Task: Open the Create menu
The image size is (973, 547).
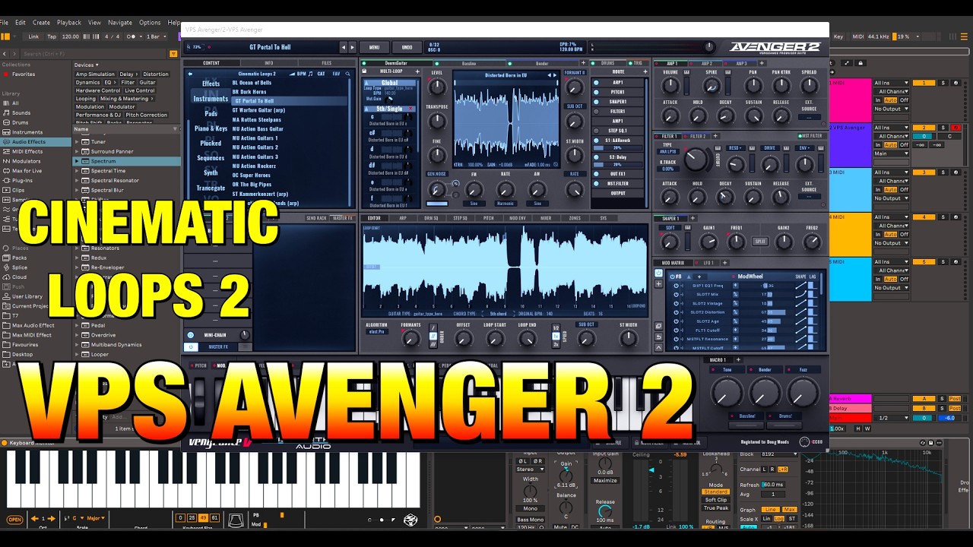Action: pyautogui.click(x=41, y=23)
